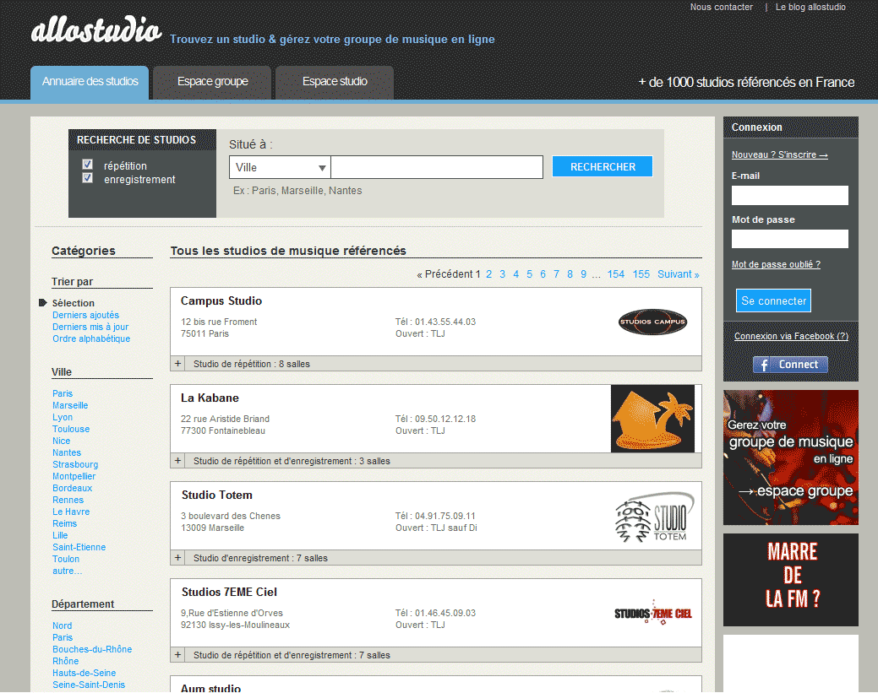Image resolution: width=878 pixels, height=693 pixels.
Task: Click the allostudio logo
Action: coord(95,31)
